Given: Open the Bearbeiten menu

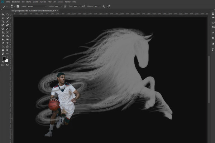Looking at the screenshot, I should point(16,2).
